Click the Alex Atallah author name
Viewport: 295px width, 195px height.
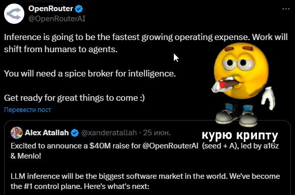pyautogui.click(x=47, y=133)
